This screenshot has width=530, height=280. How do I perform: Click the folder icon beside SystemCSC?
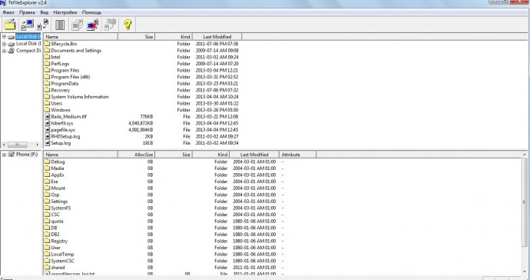click(x=47, y=261)
